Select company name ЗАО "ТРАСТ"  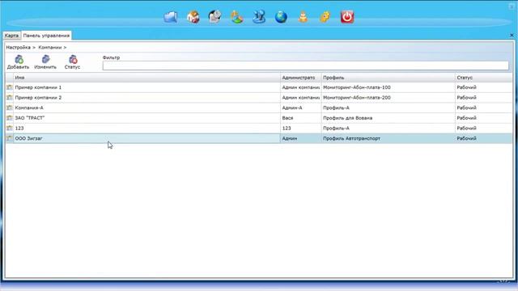[x=30, y=118]
